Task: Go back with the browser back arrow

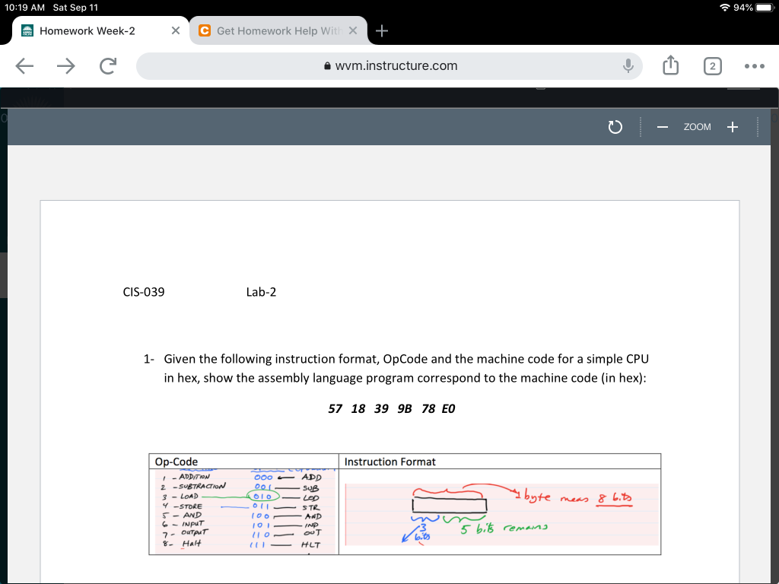Action: 24,65
